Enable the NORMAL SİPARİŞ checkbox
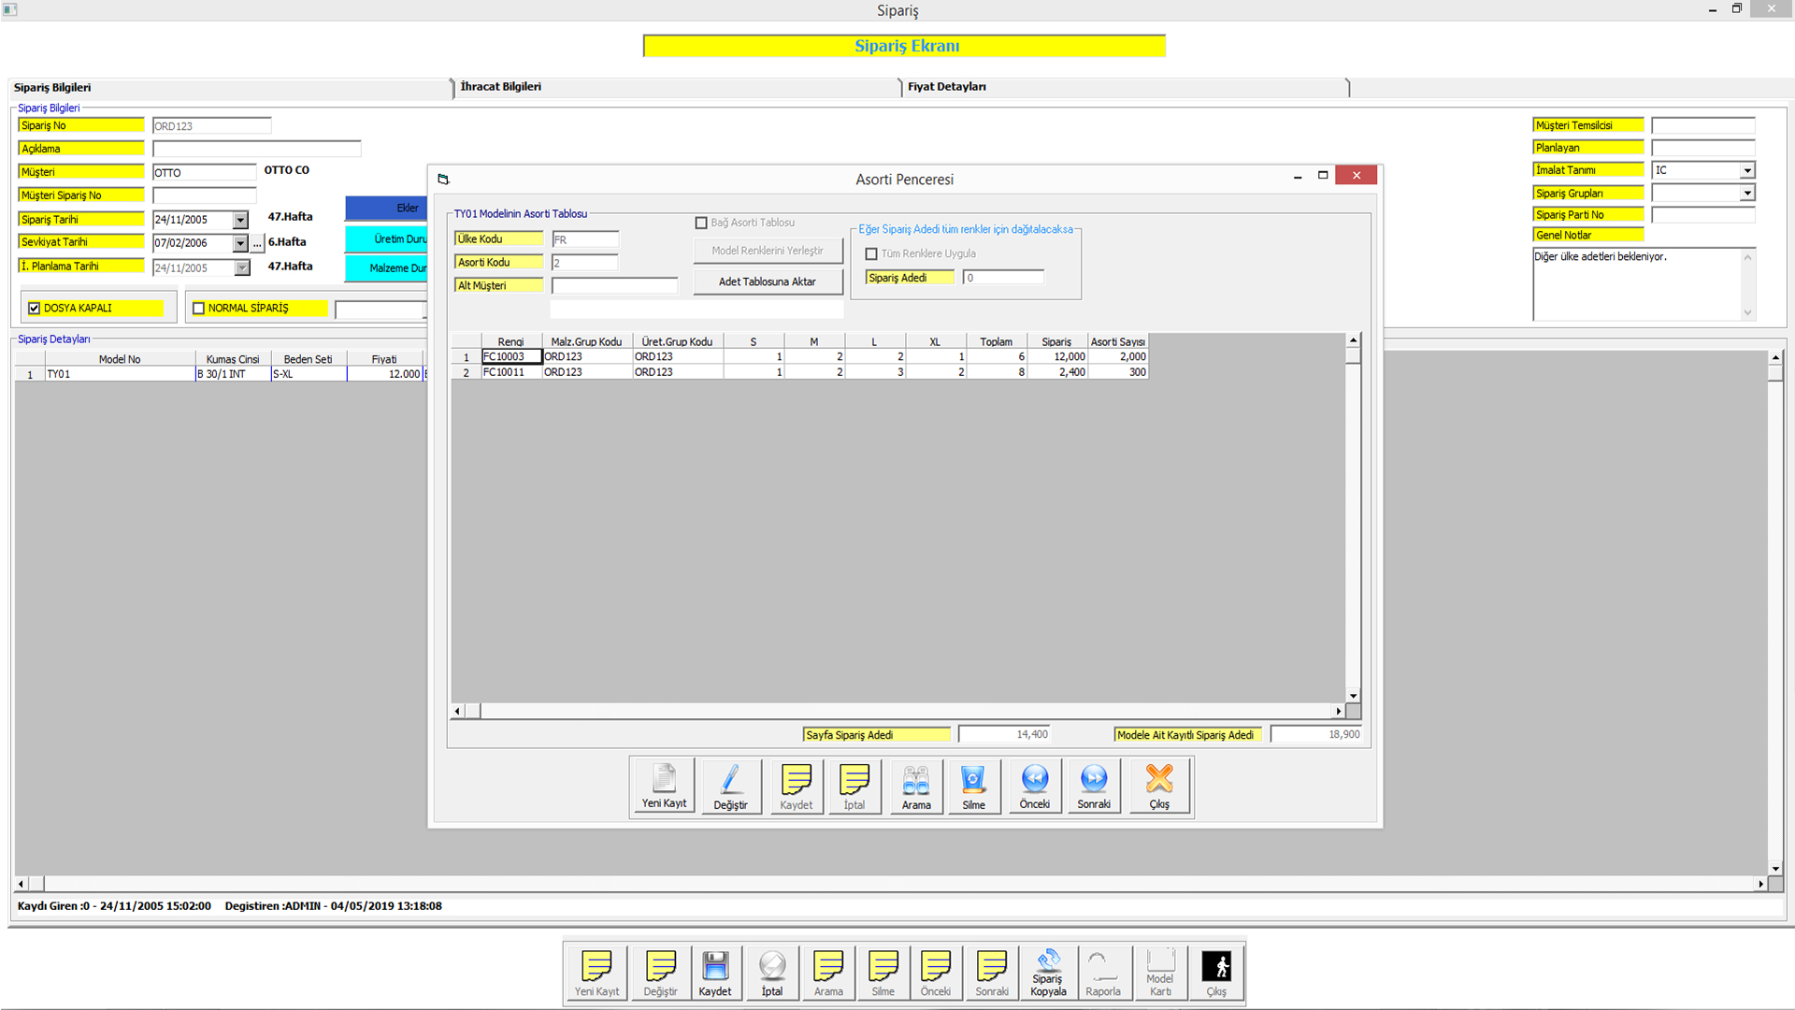 (x=198, y=309)
